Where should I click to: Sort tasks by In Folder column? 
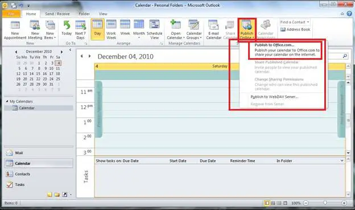pyautogui.click(x=284, y=161)
